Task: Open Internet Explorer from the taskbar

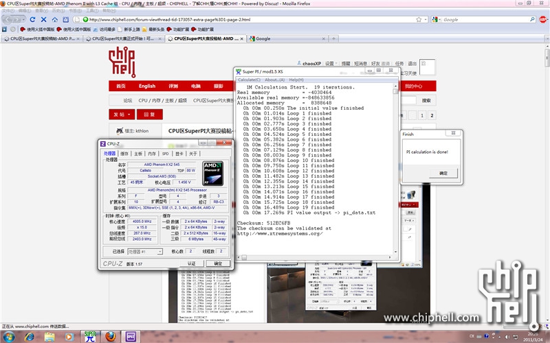Action: [x=30, y=337]
